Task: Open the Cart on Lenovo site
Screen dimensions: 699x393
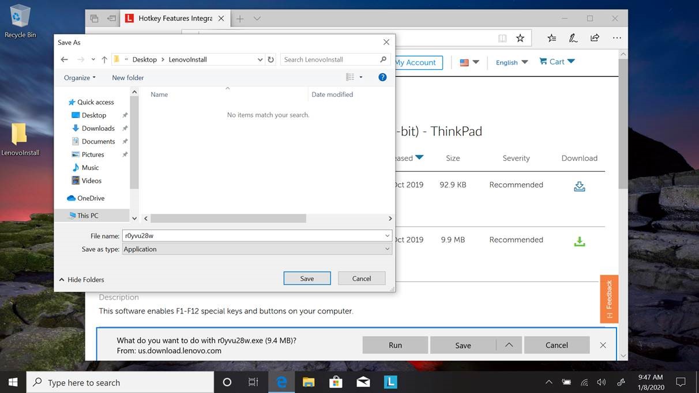Action: (x=557, y=62)
